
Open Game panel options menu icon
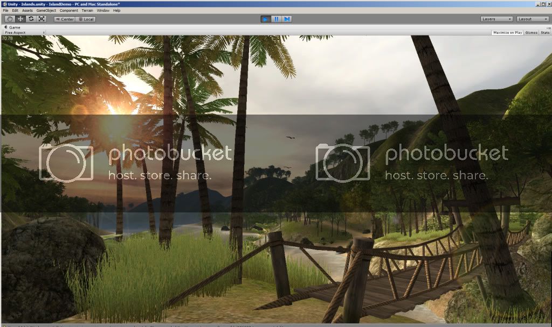click(x=548, y=28)
